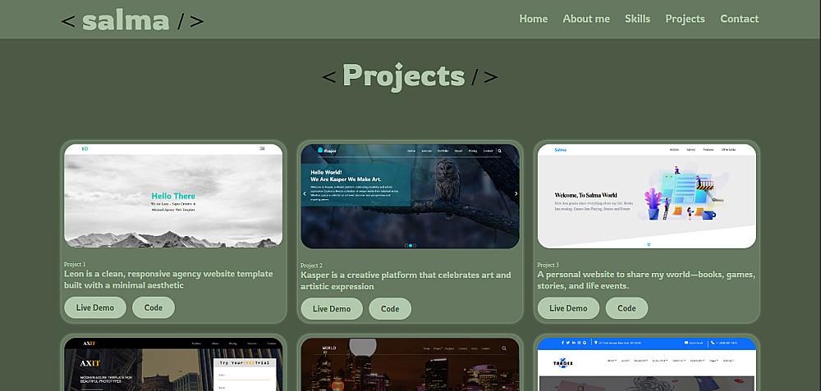Open Live Demo for Kasper project
The height and width of the screenshot is (391, 821).
(332, 308)
